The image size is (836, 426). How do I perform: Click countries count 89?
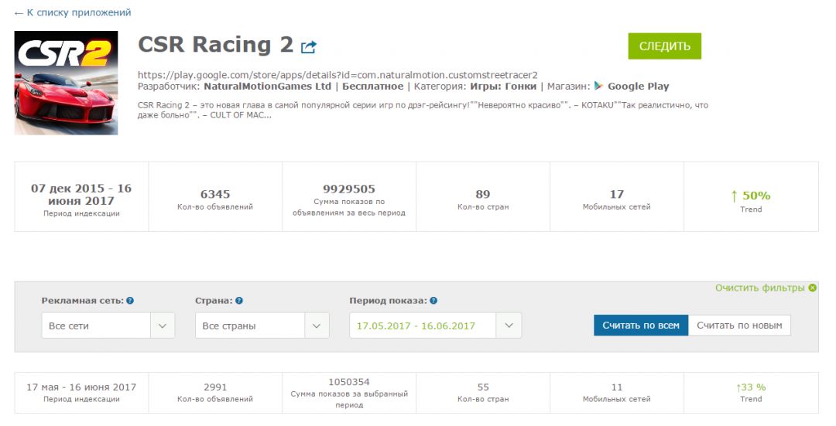coord(483,194)
